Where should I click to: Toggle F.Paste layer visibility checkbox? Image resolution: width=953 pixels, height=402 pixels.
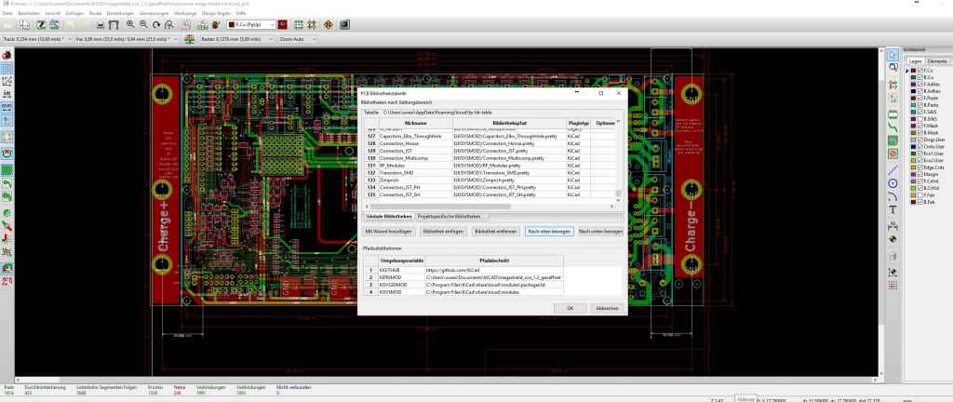[920, 98]
